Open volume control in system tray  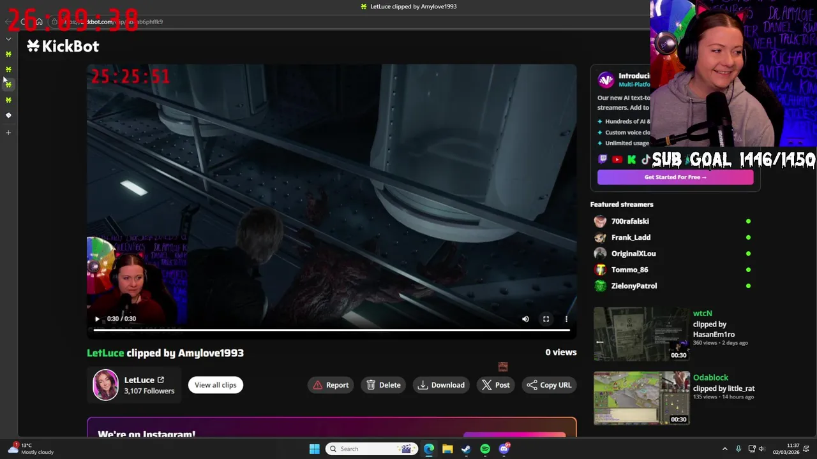[761, 449]
